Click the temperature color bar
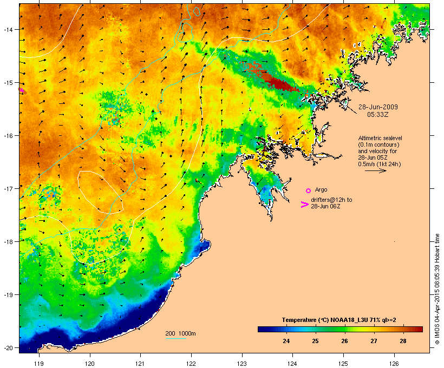444x368 pixels. pyautogui.click(x=340, y=329)
